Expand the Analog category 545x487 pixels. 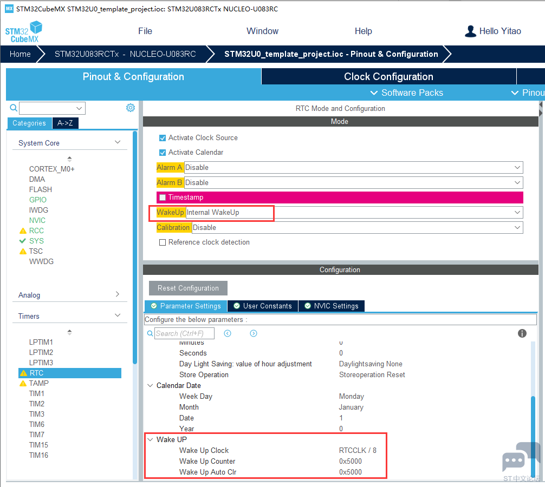tap(118, 294)
